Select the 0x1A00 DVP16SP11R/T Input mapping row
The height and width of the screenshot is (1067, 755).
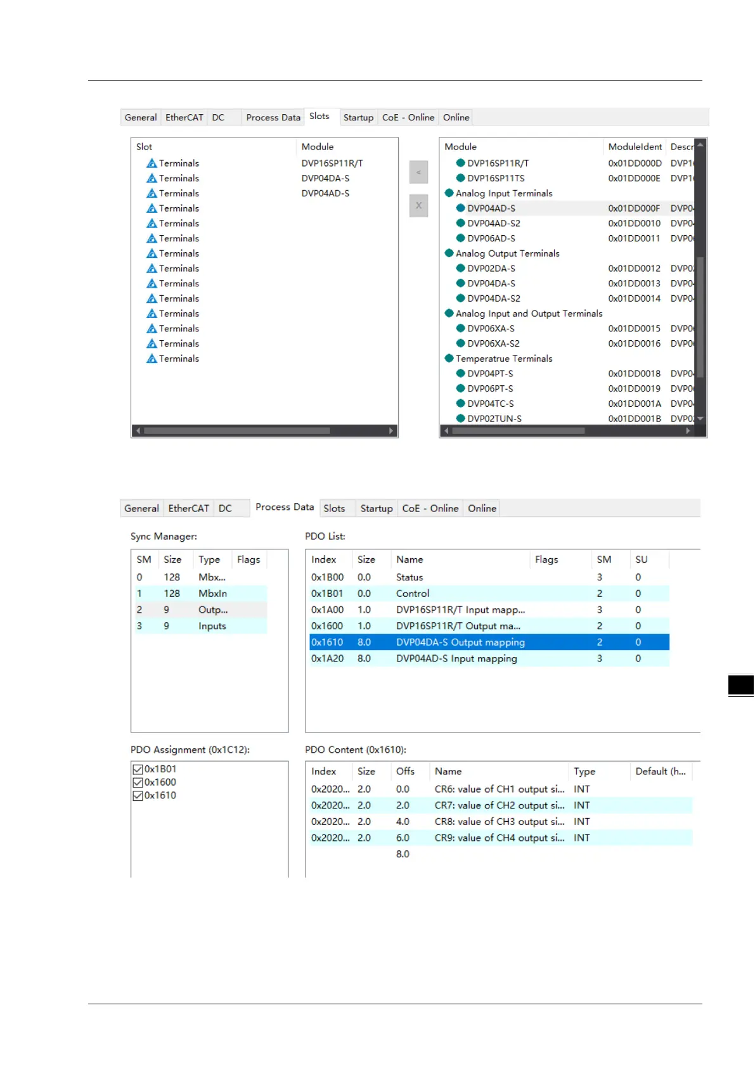pyautogui.click(x=489, y=610)
